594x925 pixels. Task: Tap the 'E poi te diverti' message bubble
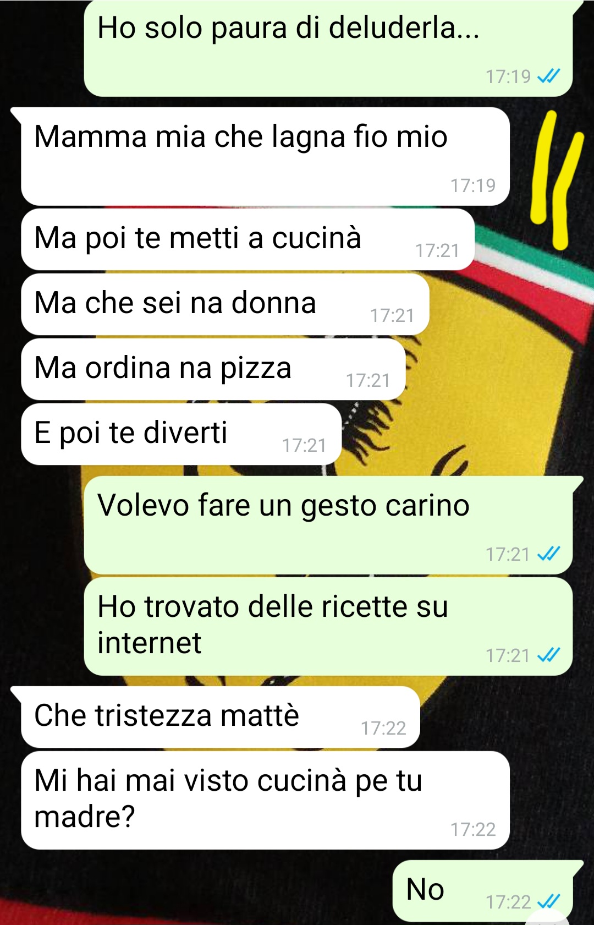click(181, 434)
